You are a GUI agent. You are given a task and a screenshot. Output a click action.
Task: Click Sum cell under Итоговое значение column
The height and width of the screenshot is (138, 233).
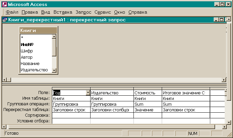(x=186, y=104)
